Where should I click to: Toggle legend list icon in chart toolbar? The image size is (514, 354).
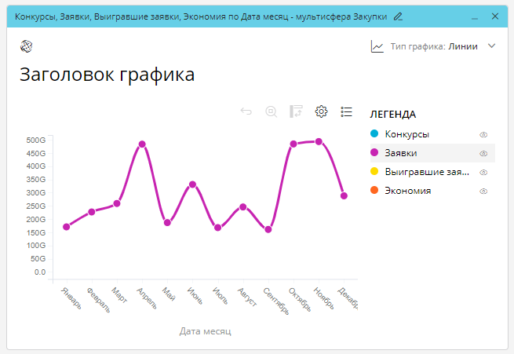(x=346, y=111)
